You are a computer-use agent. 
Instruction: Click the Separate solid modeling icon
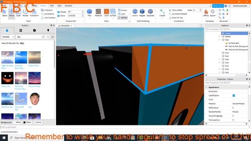click(150, 11)
